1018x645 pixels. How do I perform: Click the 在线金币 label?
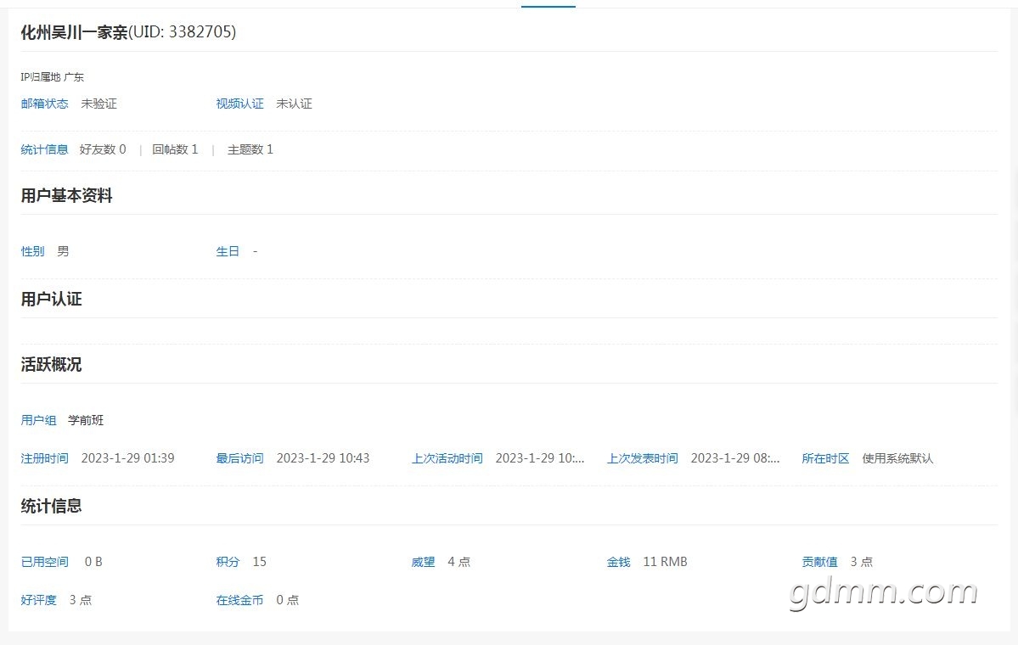[239, 600]
